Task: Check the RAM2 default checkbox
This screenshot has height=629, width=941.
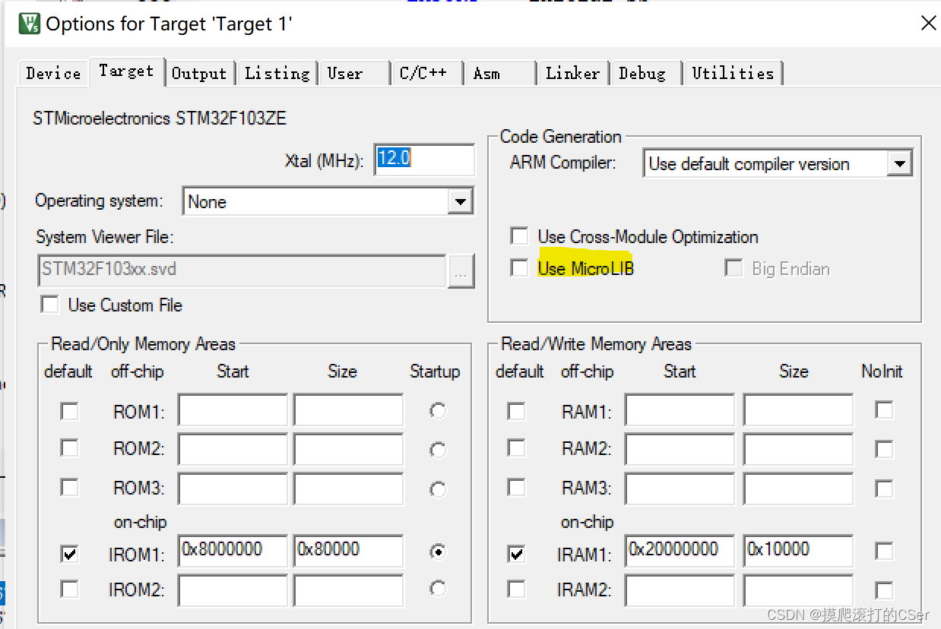Action: [x=516, y=448]
